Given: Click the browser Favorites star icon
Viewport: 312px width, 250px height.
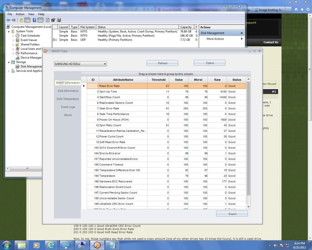Looking at the screenshot, I should 302,9.
